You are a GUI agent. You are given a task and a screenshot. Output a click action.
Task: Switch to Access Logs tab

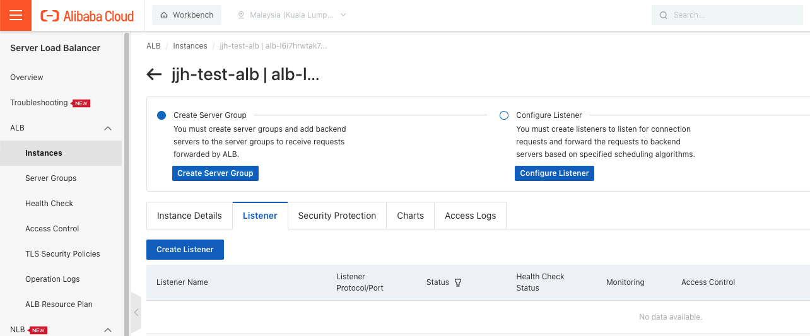pyautogui.click(x=471, y=216)
